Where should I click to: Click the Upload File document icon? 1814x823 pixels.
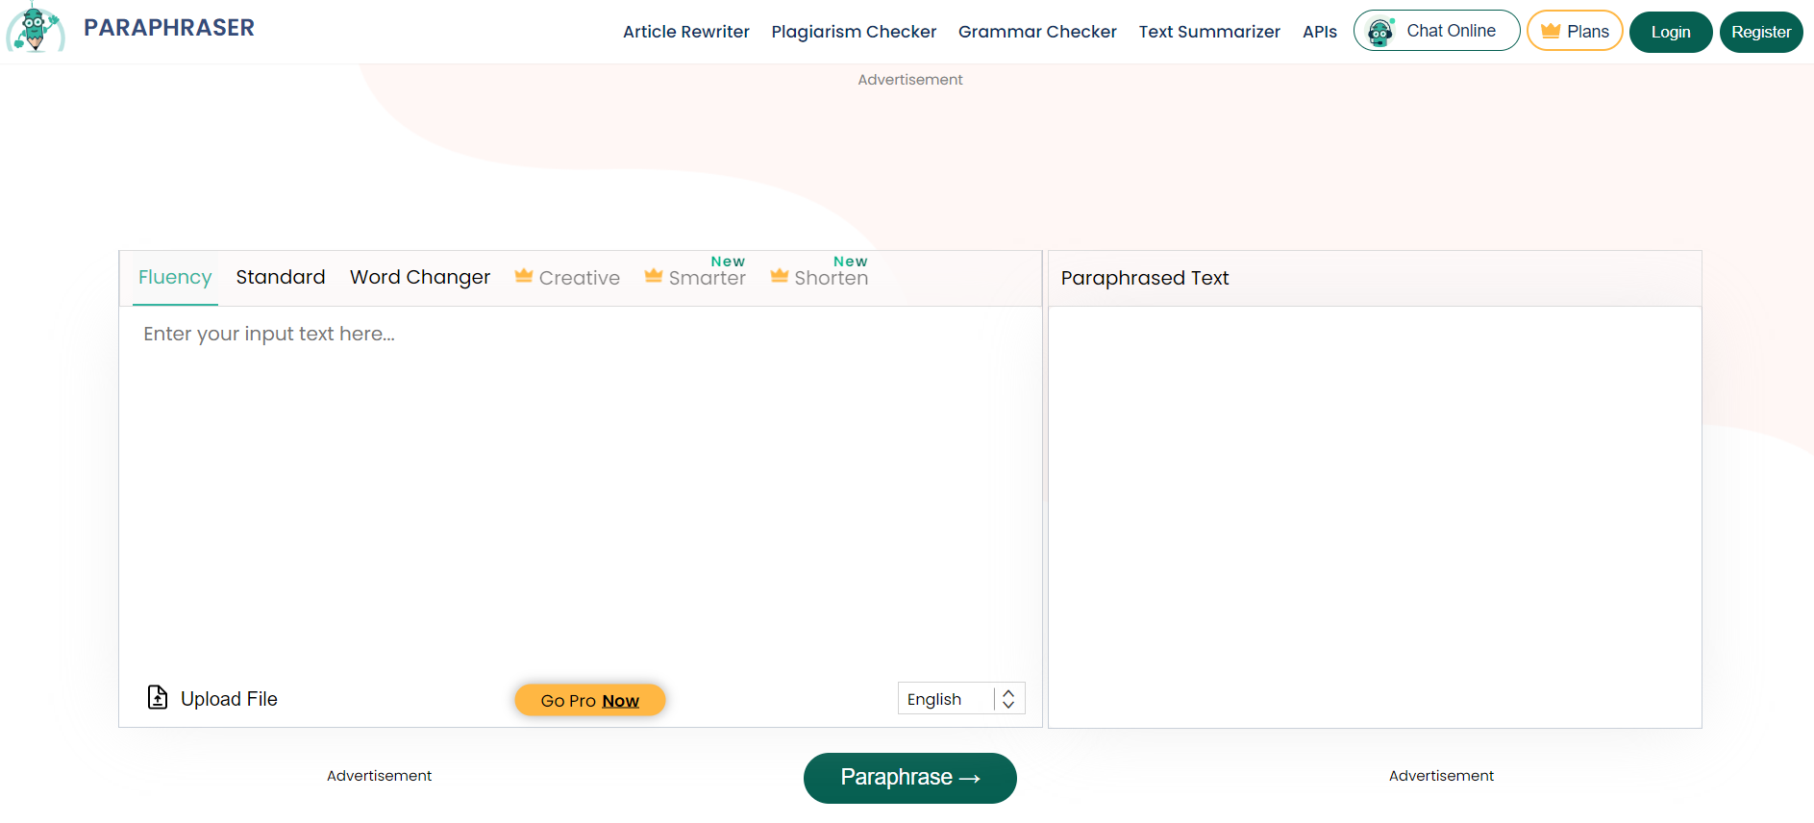coord(158,697)
